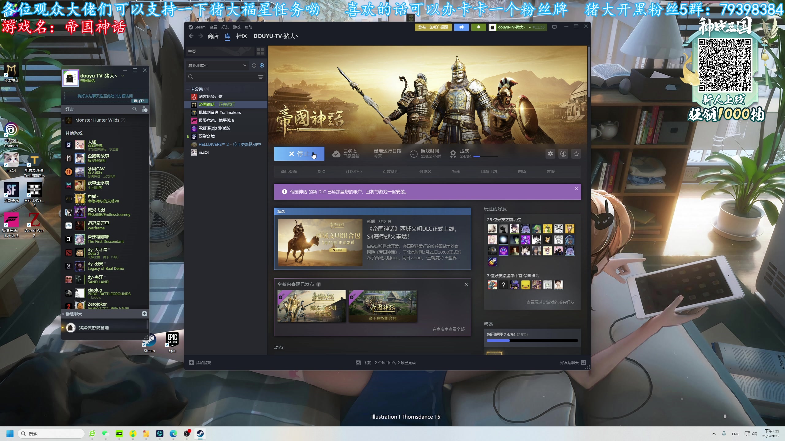Open Edge browser in taskbar
This screenshot has height=441, width=785.
(x=173, y=434)
